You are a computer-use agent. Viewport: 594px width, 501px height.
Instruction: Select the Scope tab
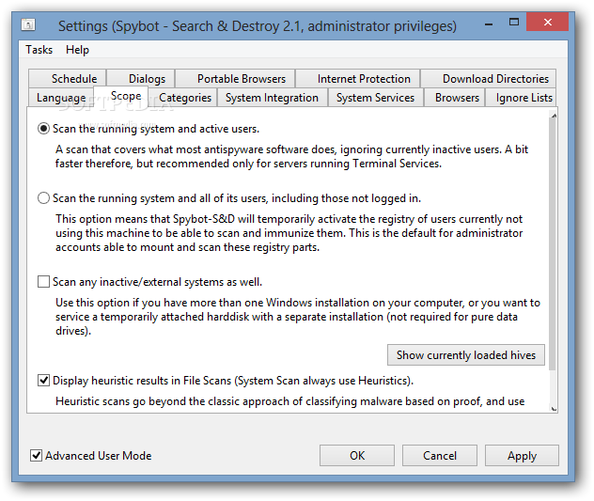coord(121,96)
